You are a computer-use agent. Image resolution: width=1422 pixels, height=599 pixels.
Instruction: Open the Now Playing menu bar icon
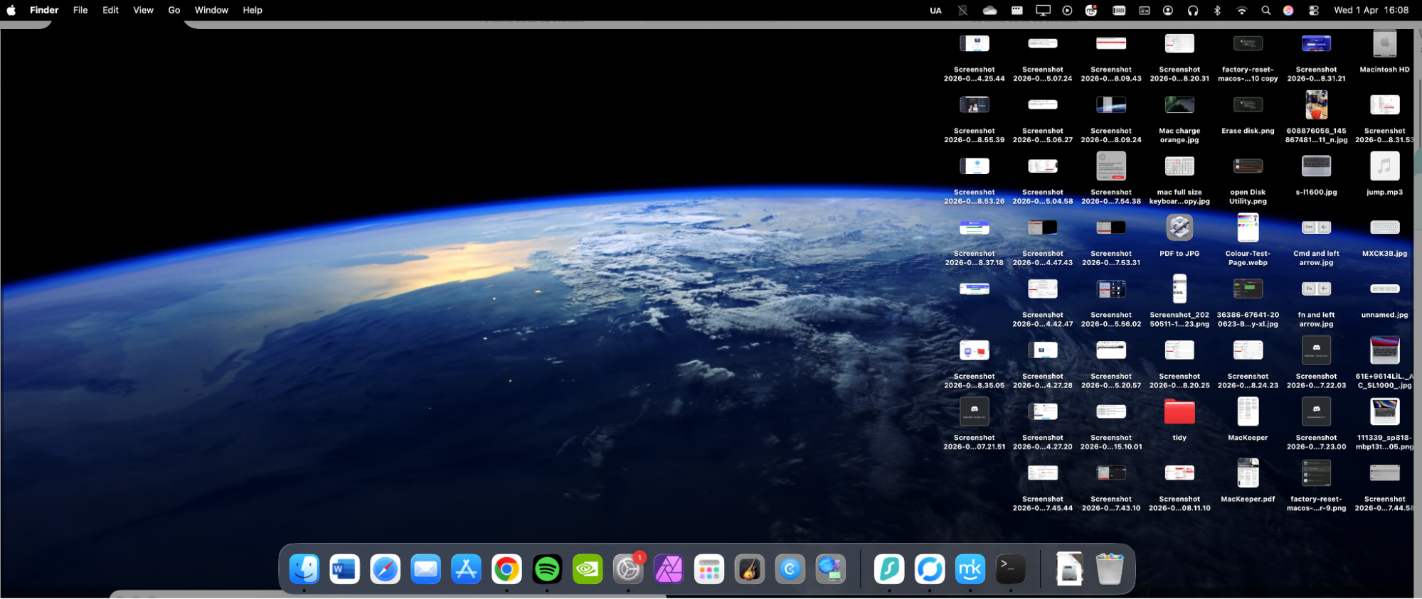click(x=1068, y=10)
